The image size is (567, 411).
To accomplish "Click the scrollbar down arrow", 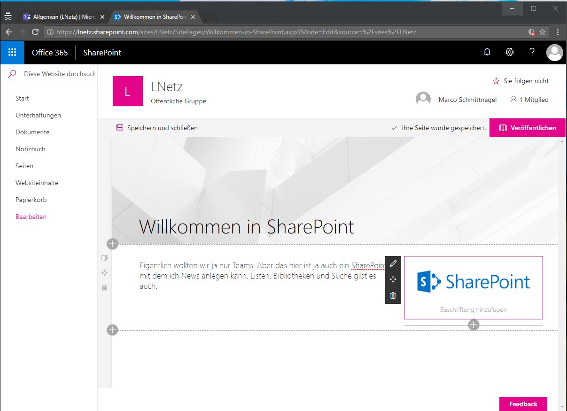I will pos(562,406).
